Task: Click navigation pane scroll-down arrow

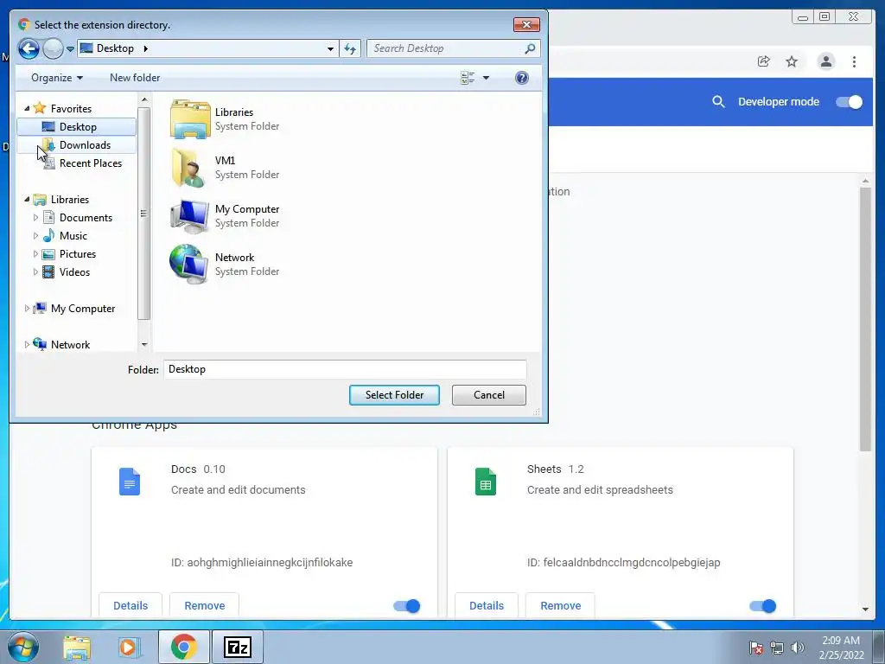Action: pyautogui.click(x=144, y=344)
